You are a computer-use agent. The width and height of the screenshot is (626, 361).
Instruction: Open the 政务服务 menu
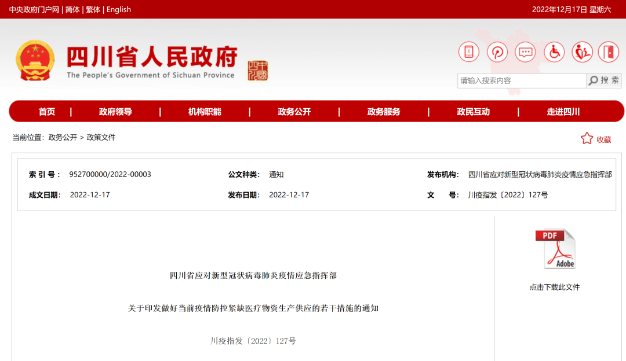384,112
